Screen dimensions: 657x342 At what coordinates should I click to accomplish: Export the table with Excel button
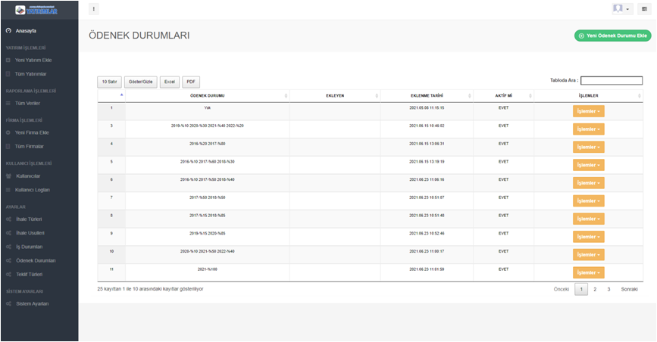[x=170, y=82]
